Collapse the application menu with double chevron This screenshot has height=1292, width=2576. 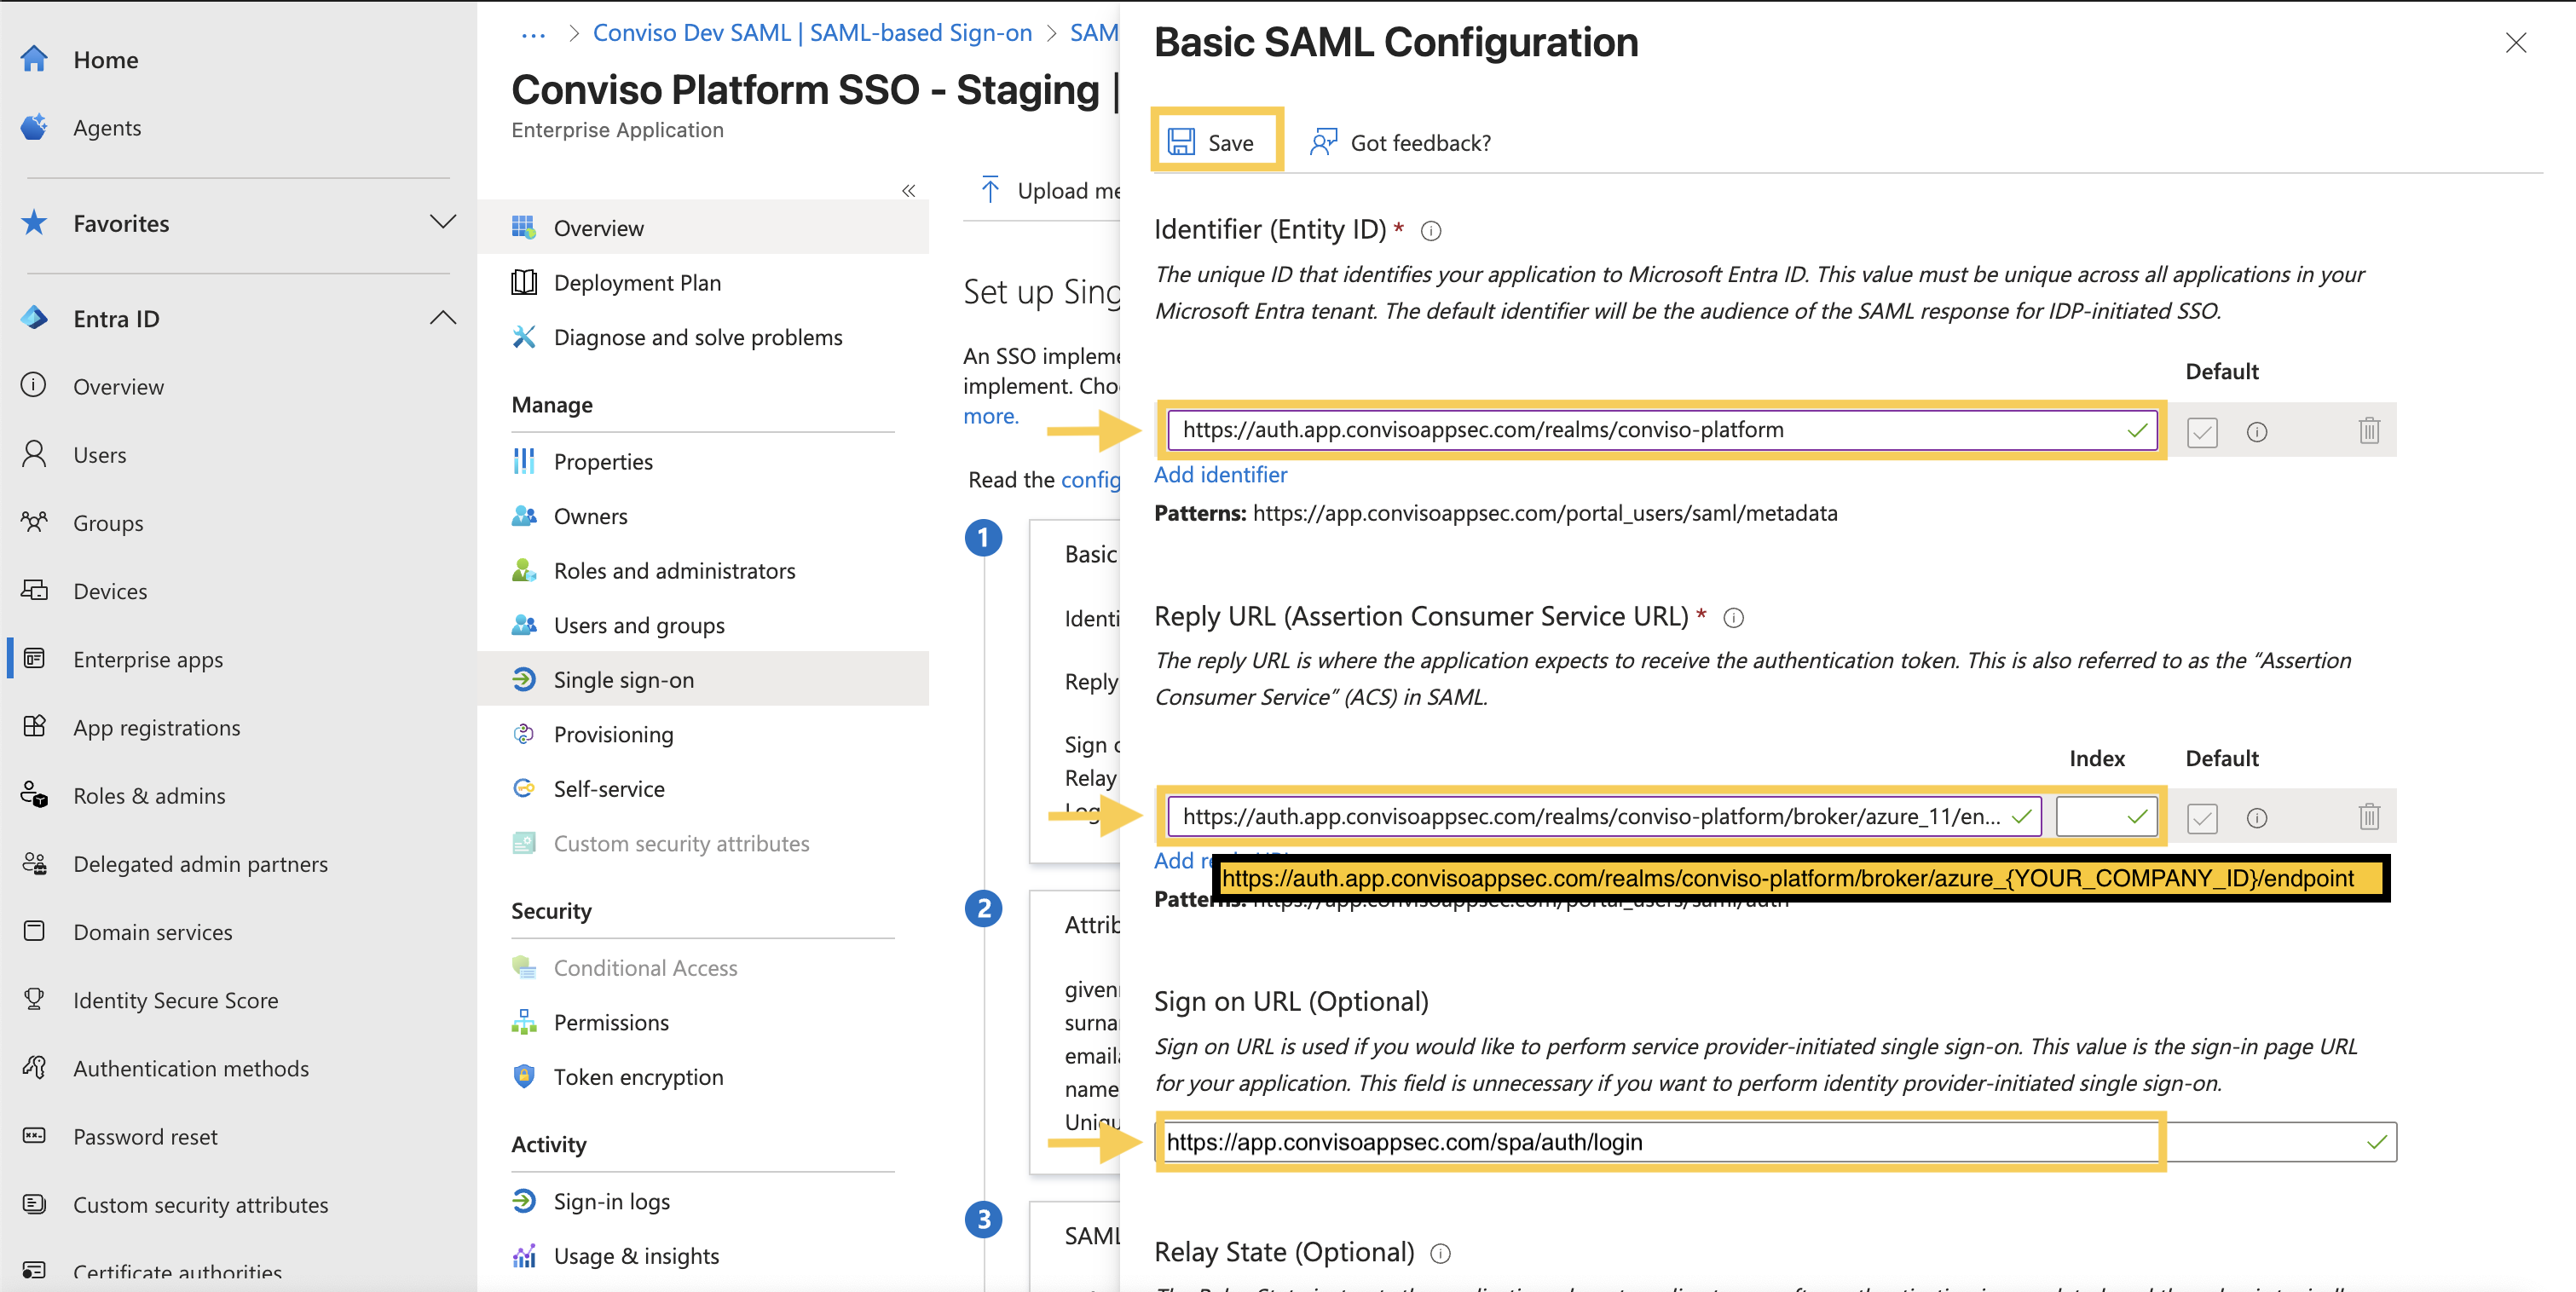click(908, 190)
